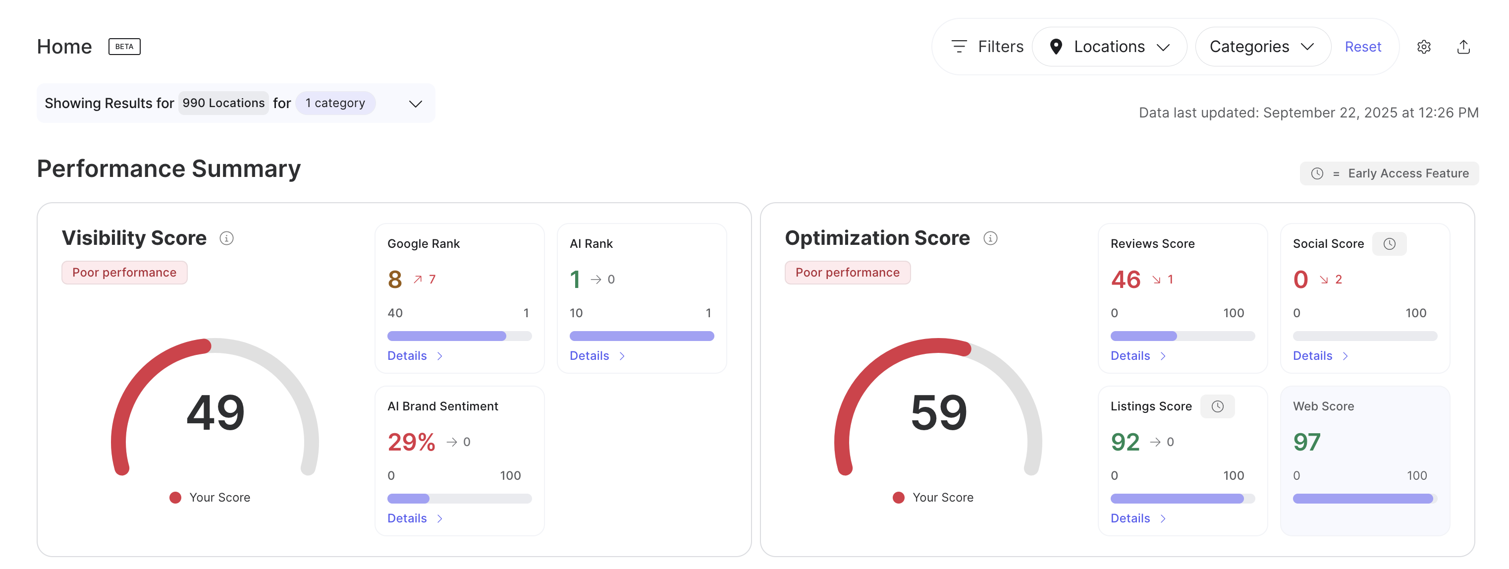Select the Web Score card
1509x569 pixels.
[x=1364, y=460]
